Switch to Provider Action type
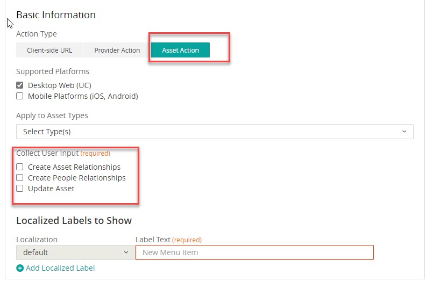This screenshot has width=426, height=282. coord(117,50)
